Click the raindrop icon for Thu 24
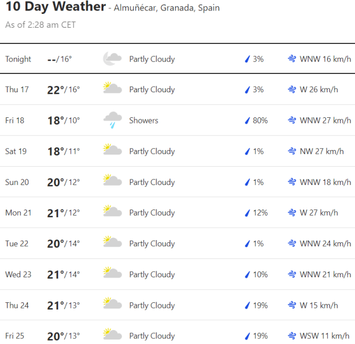The height and width of the screenshot is (344, 355). [247, 305]
